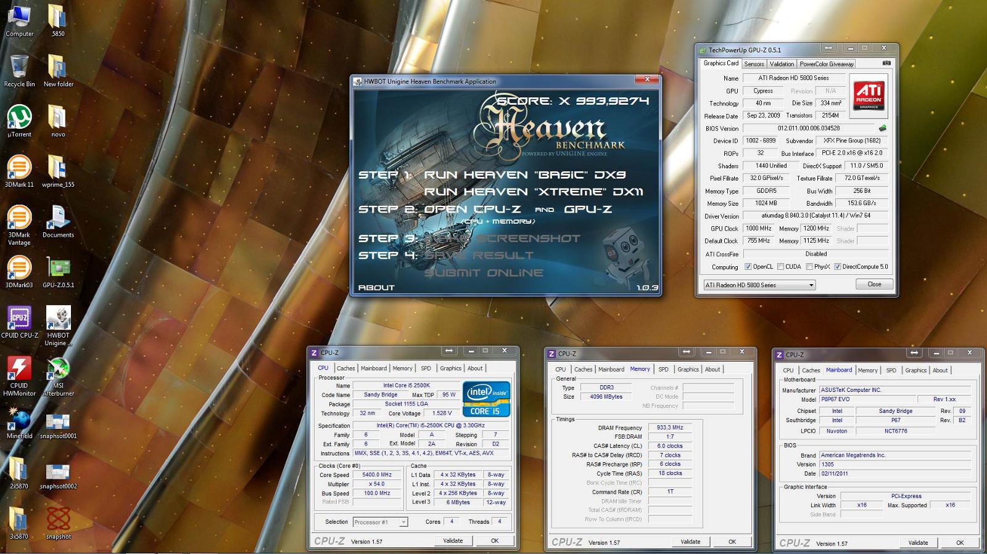Select the Memory tab in first CPU-Z window
Viewport: 987px width, 554px height.
(402, 369)
